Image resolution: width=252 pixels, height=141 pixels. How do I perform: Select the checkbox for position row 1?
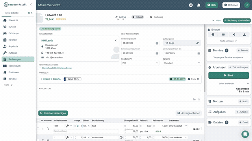(x=38, y=128)
